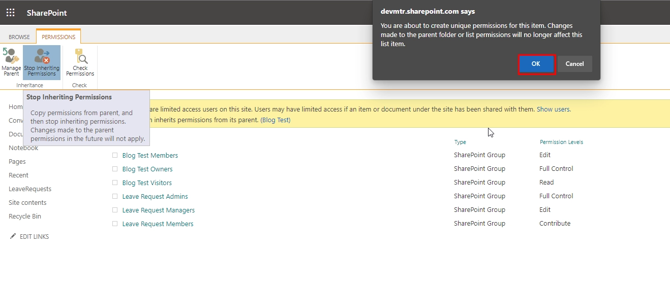Click Stop Inheriting Permissions ribbon icon
The image size is (670, 289).
coord(42,62)
